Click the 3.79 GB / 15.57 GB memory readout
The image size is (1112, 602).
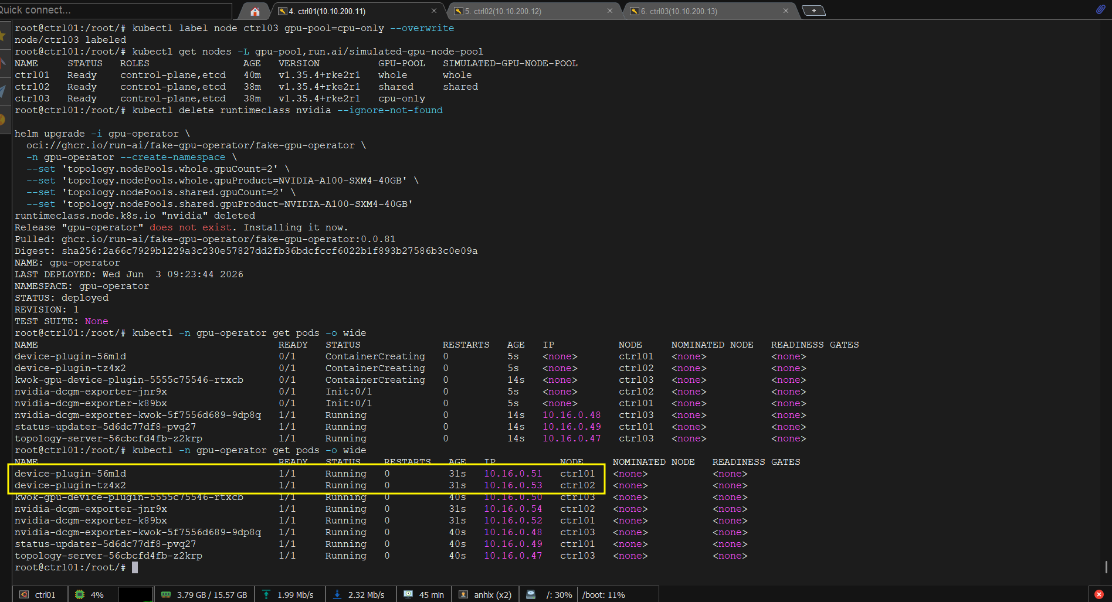(212, 595)
